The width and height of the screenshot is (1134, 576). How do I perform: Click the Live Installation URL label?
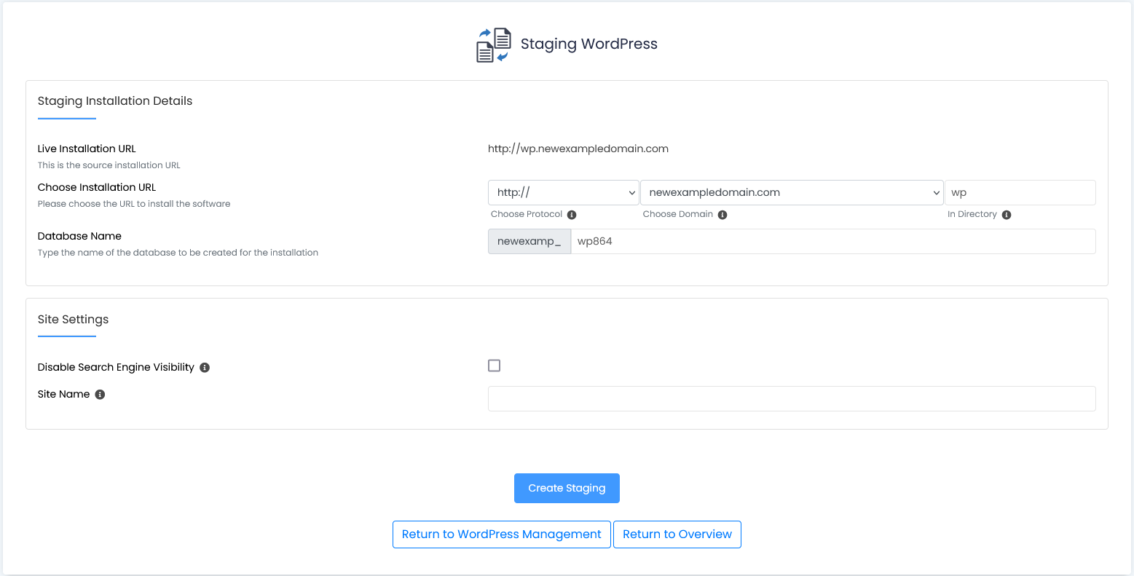87,149
